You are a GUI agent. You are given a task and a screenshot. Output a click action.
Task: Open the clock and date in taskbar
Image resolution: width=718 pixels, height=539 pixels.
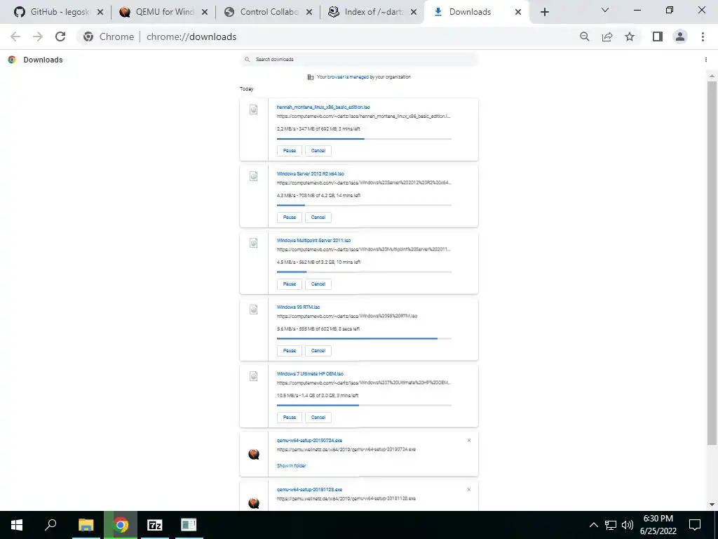pyautogui.click(x=658, y=525)
